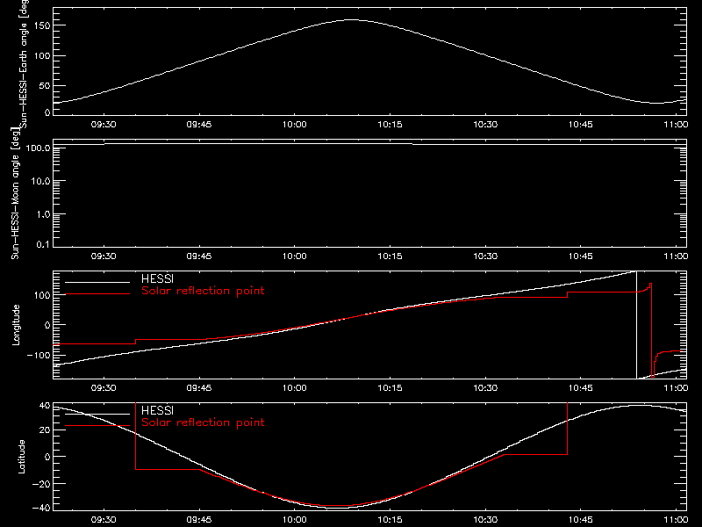Click HESSI legend entry in Latitude plot
Screen dimensions: 702x527
click(157, 410)
